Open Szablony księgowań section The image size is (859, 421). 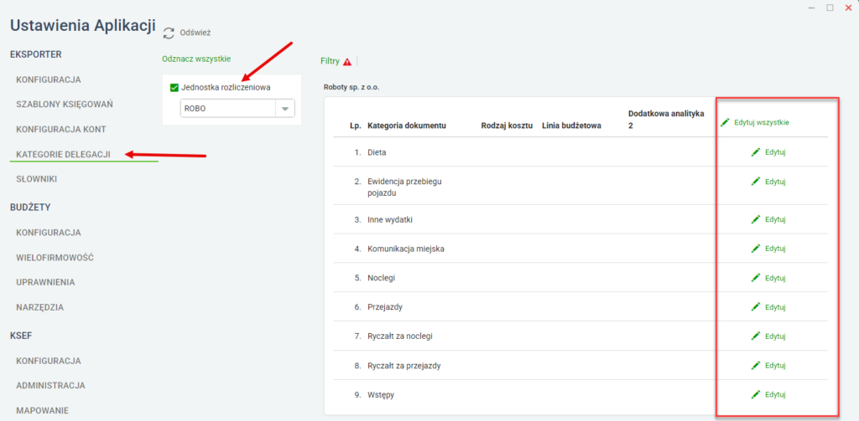point(65,105)
